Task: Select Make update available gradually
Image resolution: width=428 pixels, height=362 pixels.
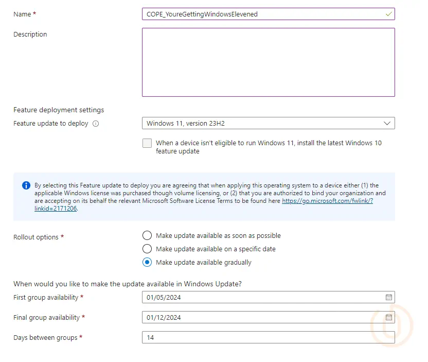Action: (x=147, y=262)
